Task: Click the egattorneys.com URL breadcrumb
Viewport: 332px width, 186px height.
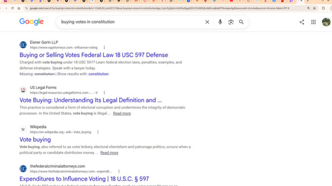Action: pos(64,48)
